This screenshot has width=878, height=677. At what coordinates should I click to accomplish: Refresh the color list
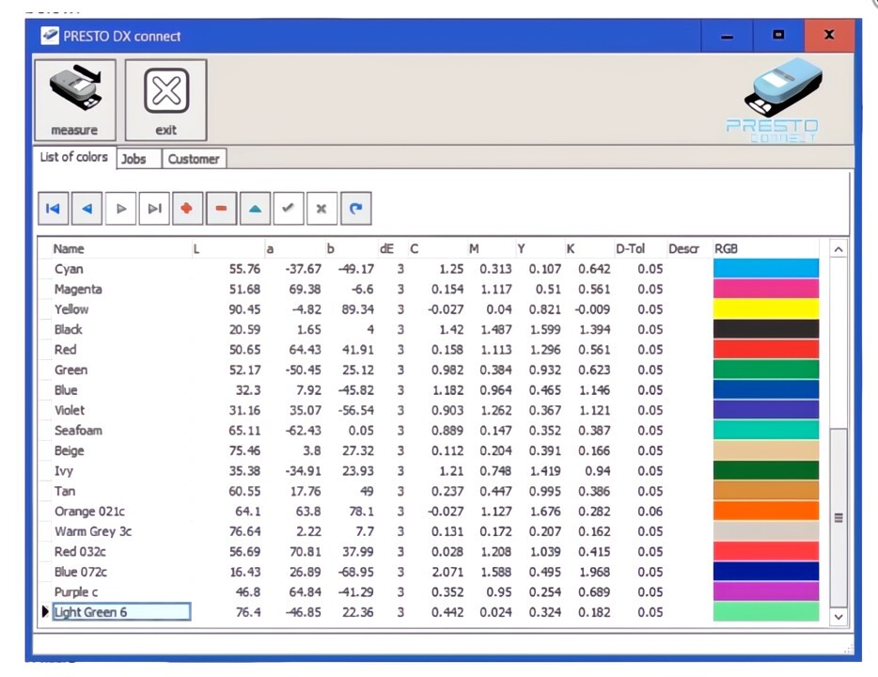click(x=354, y=208)
